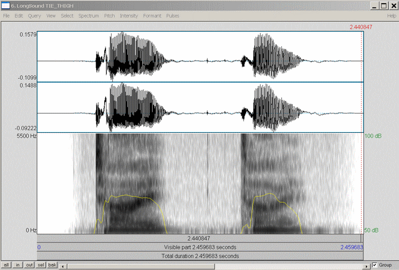Expand the Query menu
Image resolution: width=399 pixels, height=270 pixels.
(34, 15)
